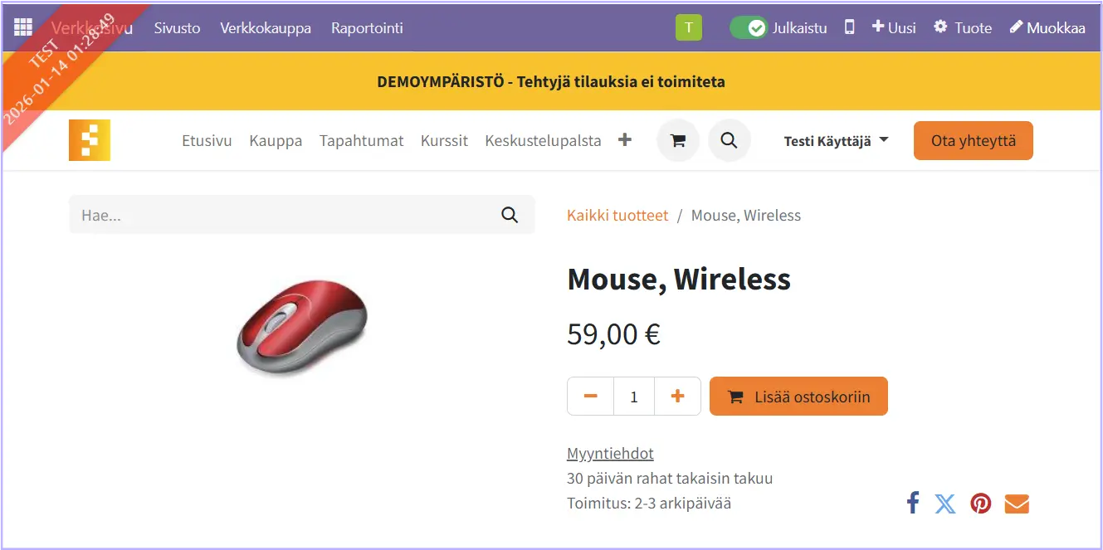Screen dimensions: 1103x550
Task: Open the Verkkokauppa menu
Action: 266,27
